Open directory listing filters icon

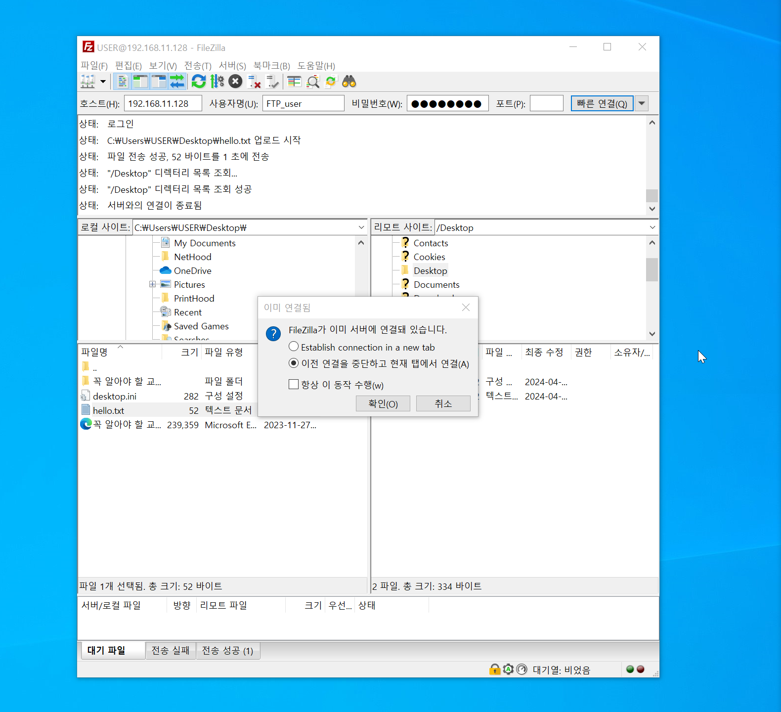click(x=294, y=82)
